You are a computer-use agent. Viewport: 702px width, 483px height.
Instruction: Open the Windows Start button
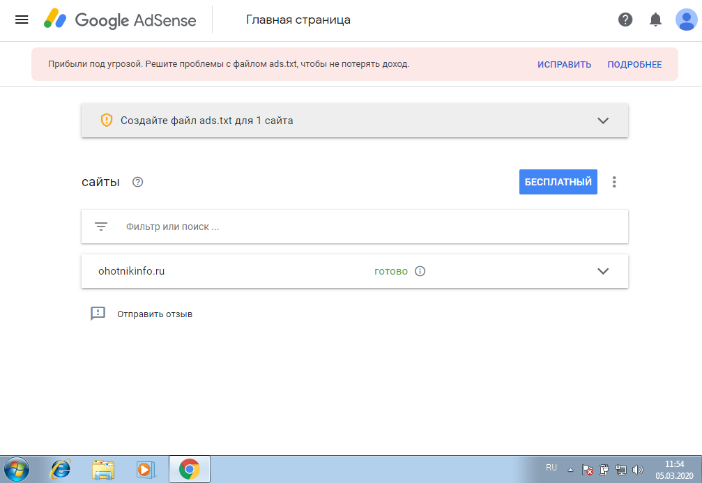tap(17, 470)
